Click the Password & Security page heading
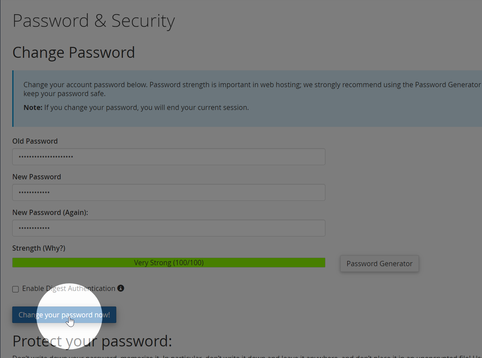The height and width of the screenshot is (358, 482). pyautogui.click(x=94, y=21)
